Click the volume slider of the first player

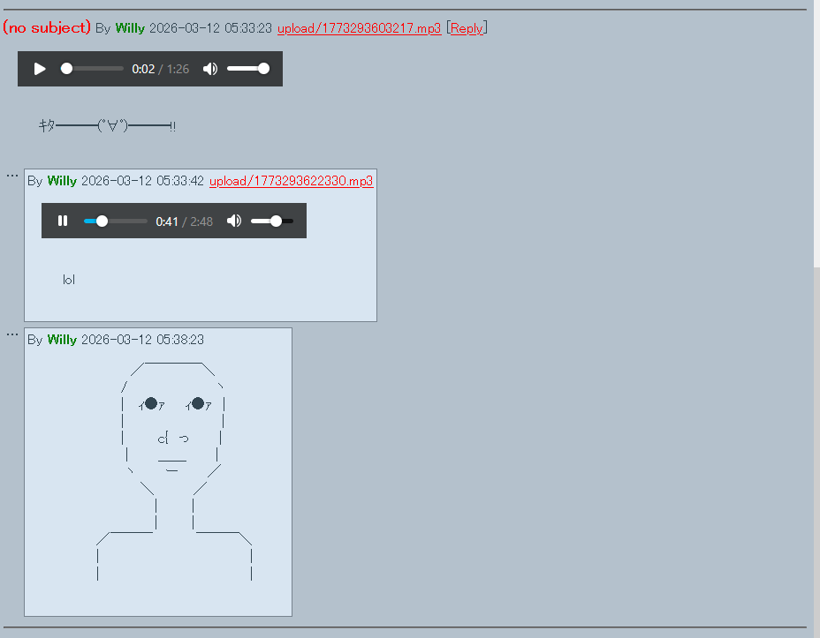pos(247,69)
